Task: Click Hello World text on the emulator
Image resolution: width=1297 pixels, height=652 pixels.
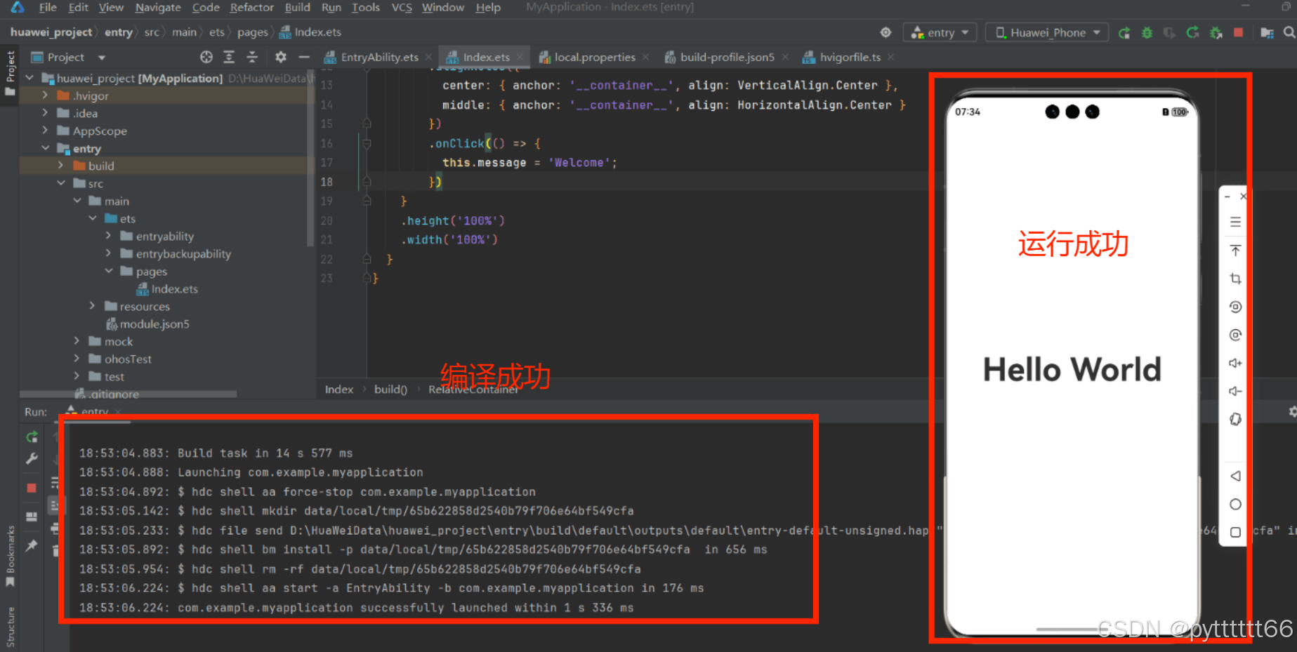Action: (1072, 369)
